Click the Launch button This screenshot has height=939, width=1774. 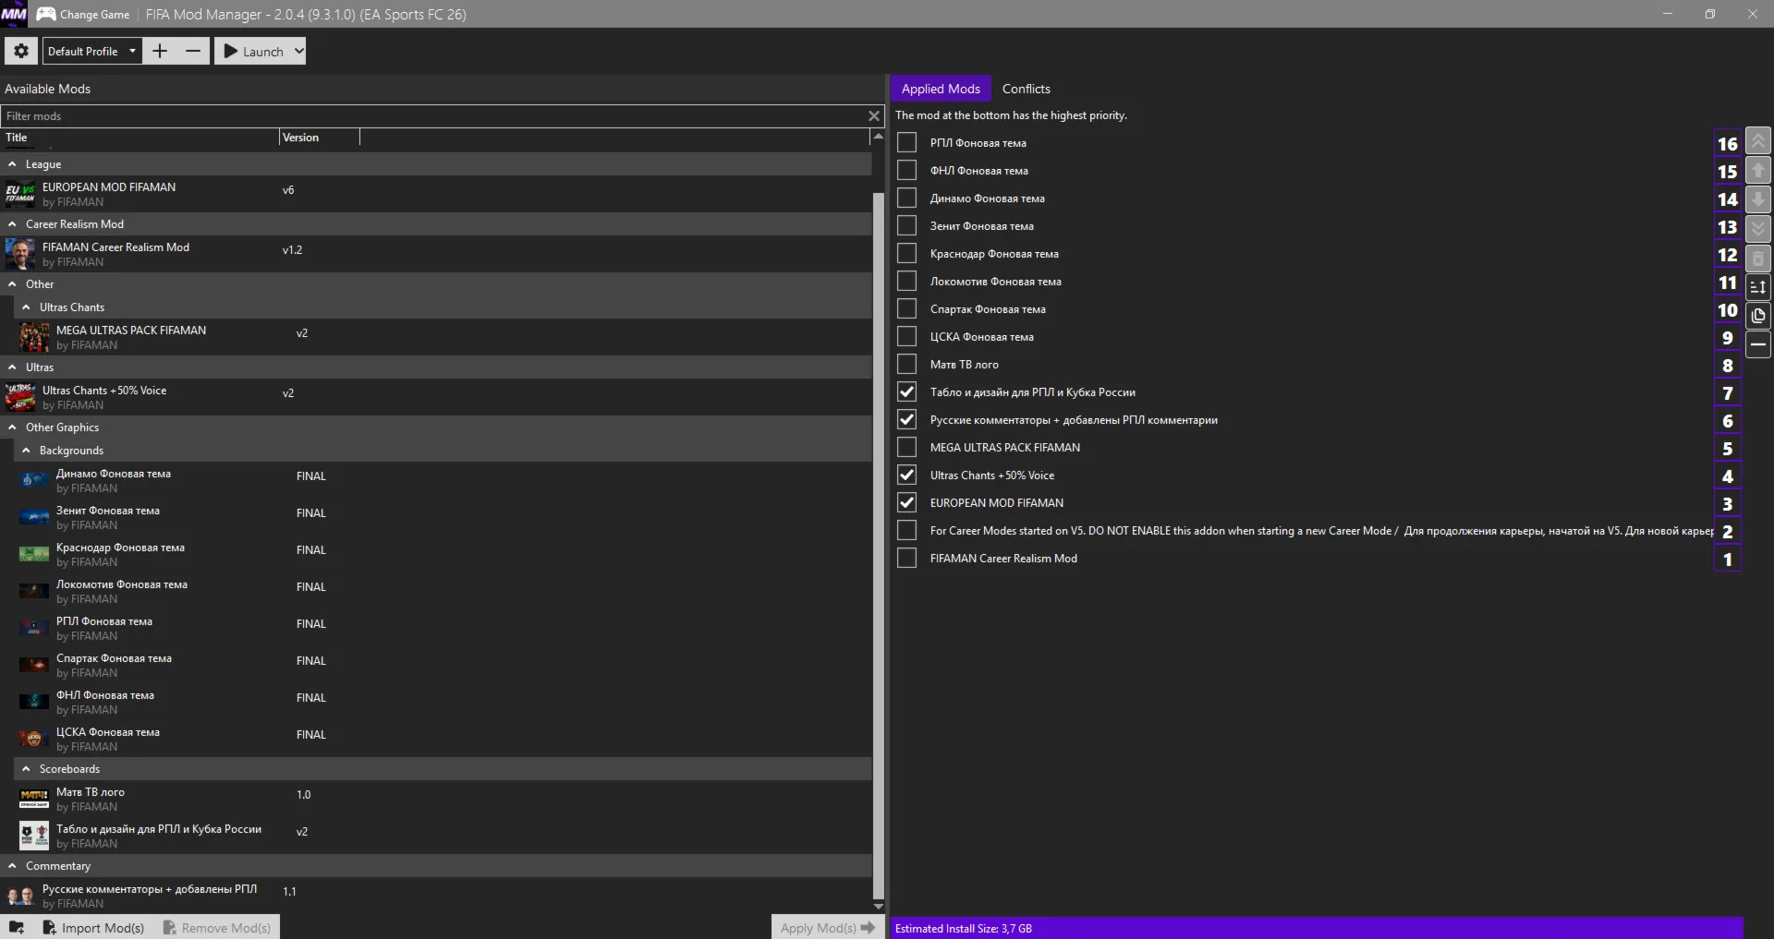click(x=253, y=51)
